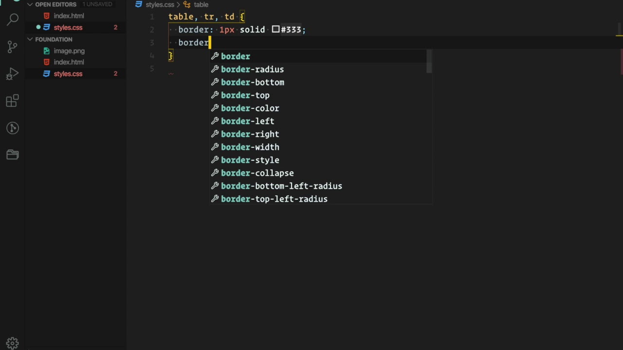Viewport: 623px width, 350px height.
Task: Choose border-top from autocomplete list
Action: coord(321,95)
